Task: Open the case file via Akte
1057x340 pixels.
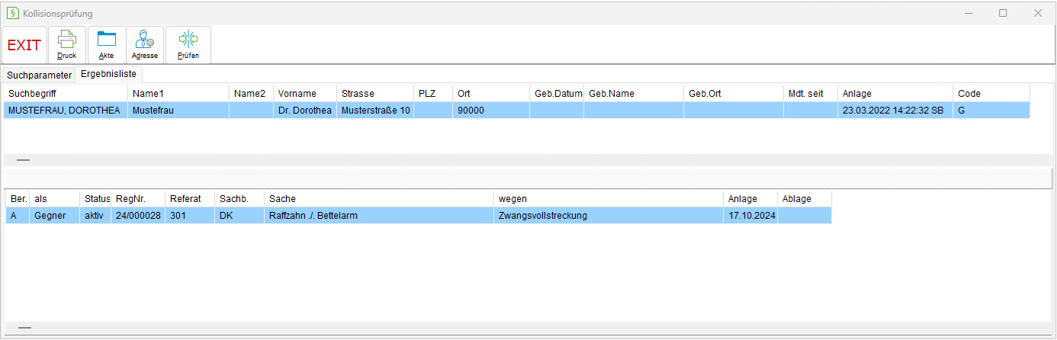Action: (106, 45)
